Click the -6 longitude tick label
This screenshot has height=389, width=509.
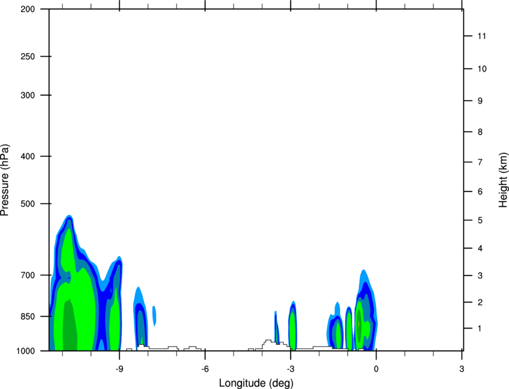point(205,369)
